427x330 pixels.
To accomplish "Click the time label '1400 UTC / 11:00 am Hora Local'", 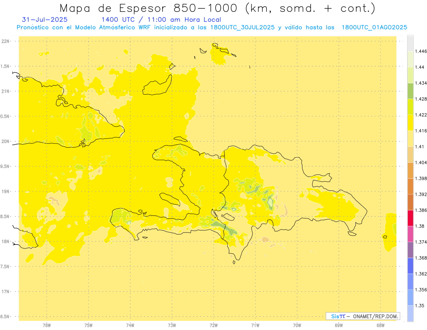I will tap(161, 20).
